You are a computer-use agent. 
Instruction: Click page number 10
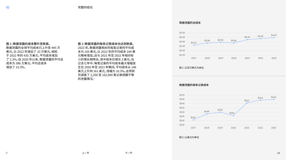coord(278,153)
